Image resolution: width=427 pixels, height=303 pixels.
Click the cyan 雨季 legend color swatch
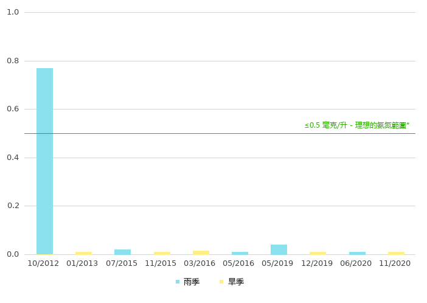(178, 282)
